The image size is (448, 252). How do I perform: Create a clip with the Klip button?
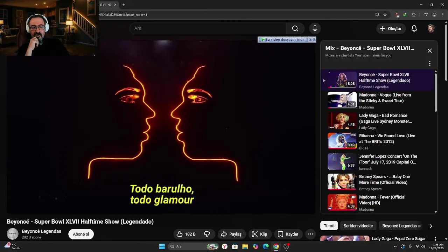click(x=260, y=234)
